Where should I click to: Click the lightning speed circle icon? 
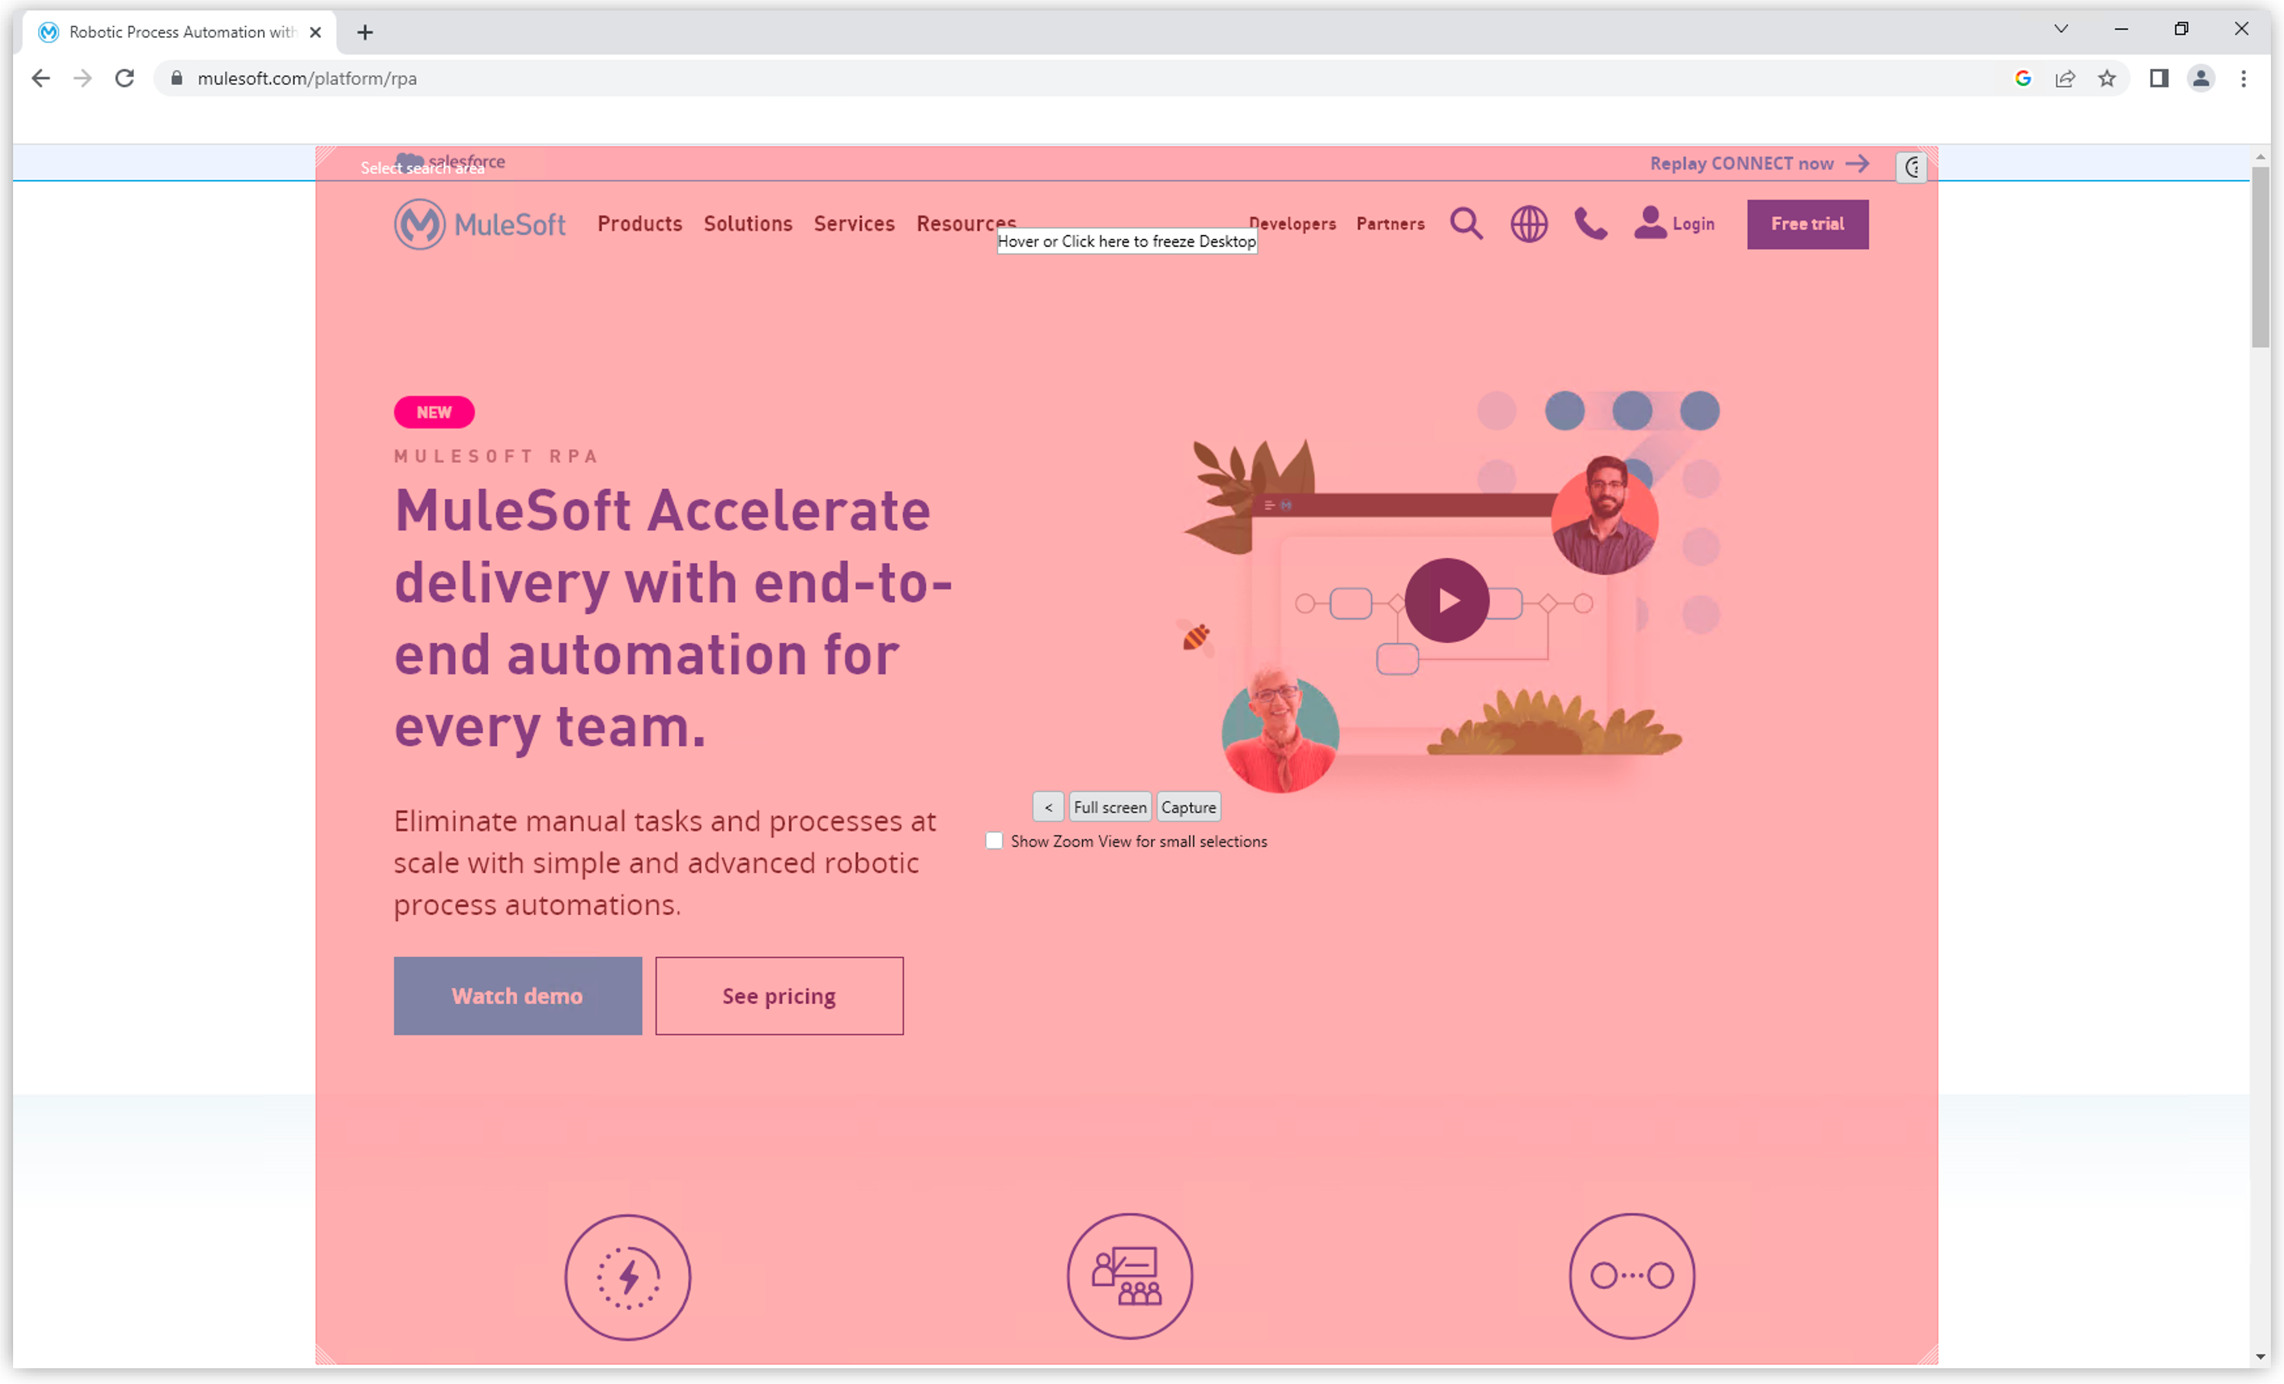[627, 1277]
